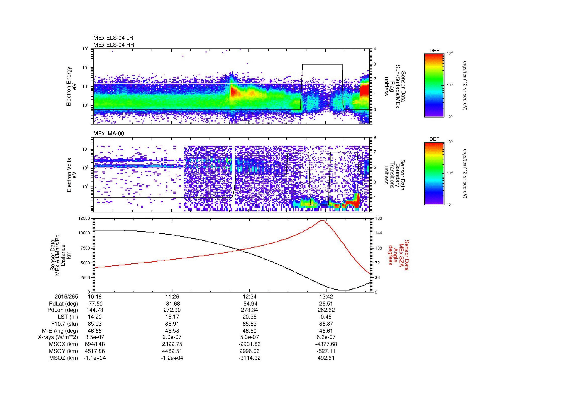Click the X-rays value 6.6e-07
The image size is (587, 415).
click(x=326, y=337)
